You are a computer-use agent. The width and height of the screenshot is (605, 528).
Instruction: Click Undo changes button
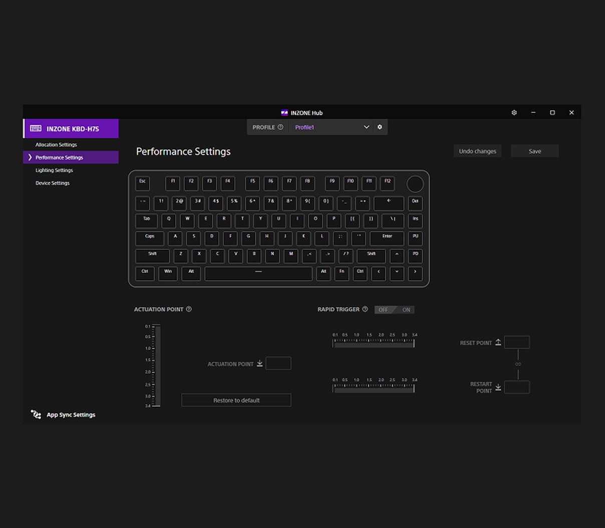pyautogui.click(x=477, y=151)
